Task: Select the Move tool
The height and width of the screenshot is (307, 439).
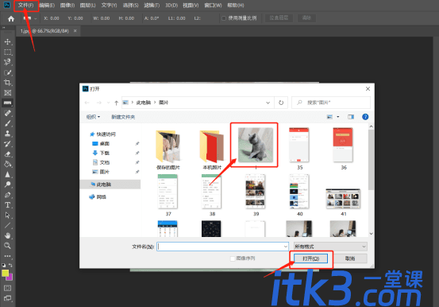Action: pyautogui.click(x=8, y=42)
